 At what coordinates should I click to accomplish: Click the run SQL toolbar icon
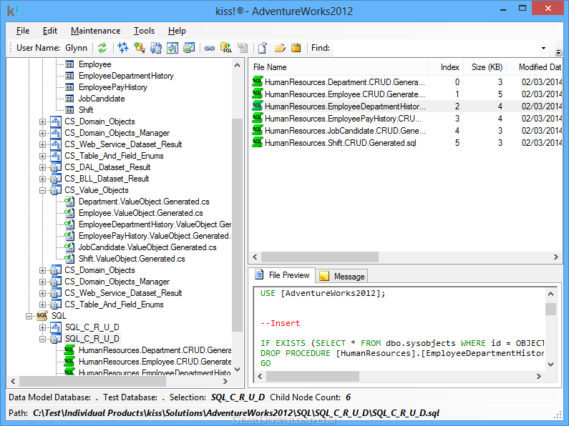226,48
